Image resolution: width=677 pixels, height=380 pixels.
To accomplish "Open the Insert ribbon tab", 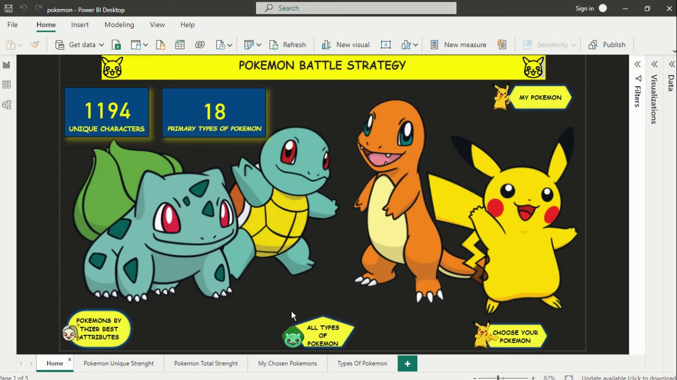I will (80, 25).
